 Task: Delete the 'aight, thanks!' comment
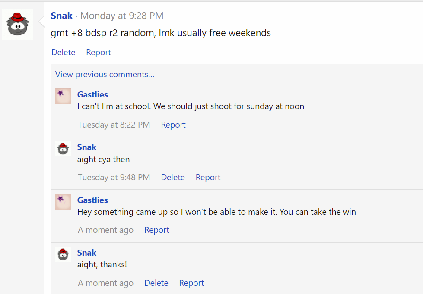tap(156, 283)
